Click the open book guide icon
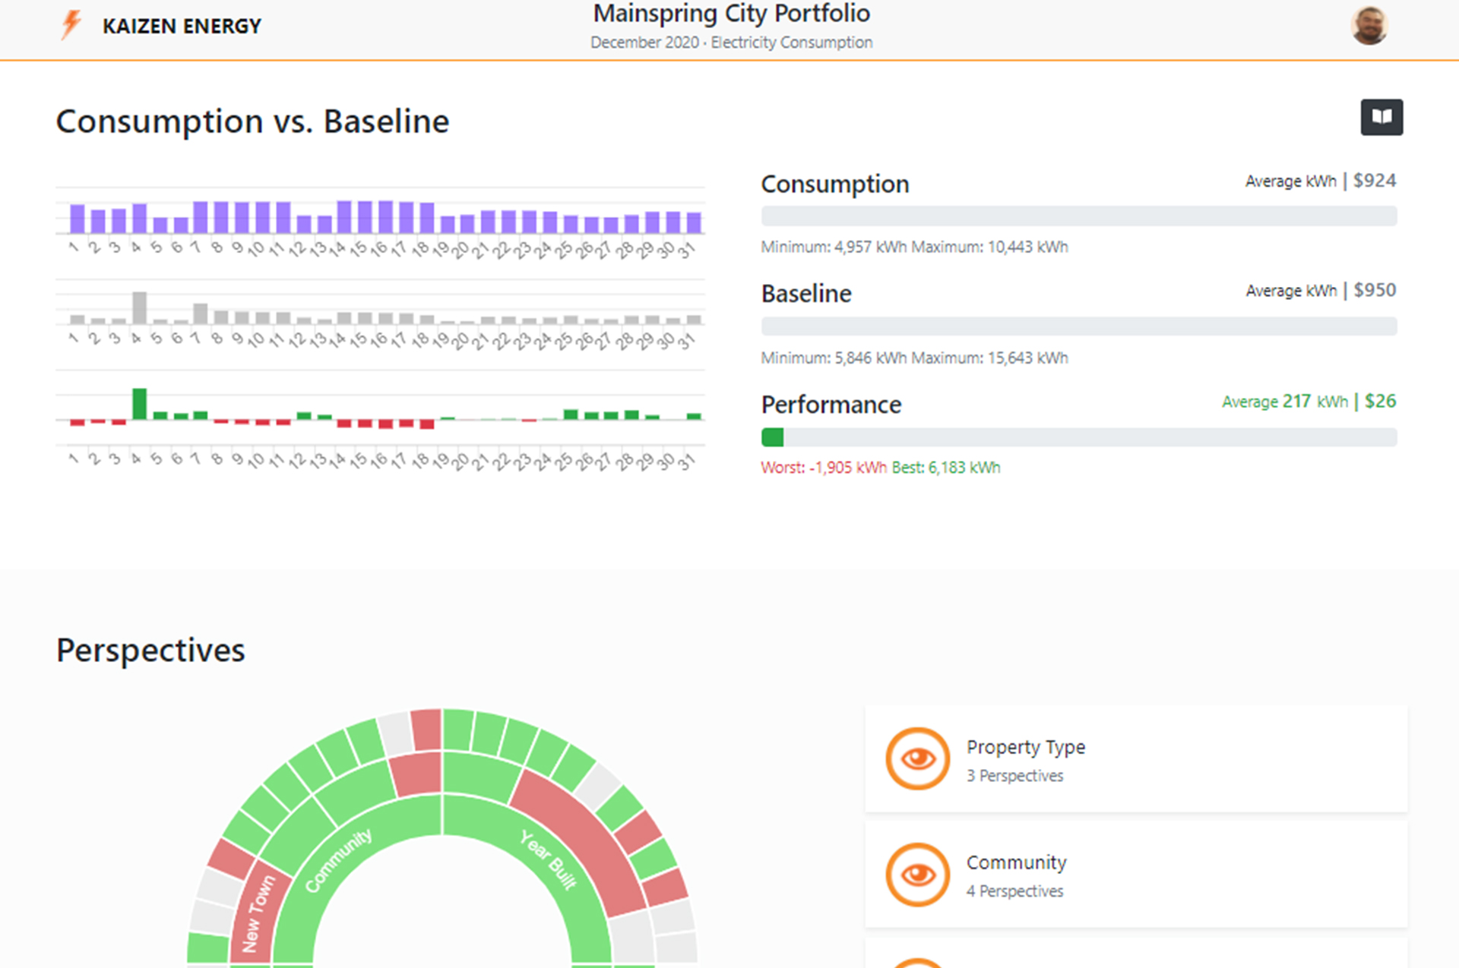Image resolution: width=1459 pixels, height=968 pixels. pos(1381,117)
